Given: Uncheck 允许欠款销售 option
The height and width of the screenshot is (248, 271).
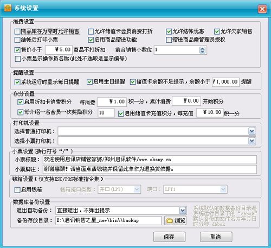Looking at the screenshot, I should click(217, 31).
